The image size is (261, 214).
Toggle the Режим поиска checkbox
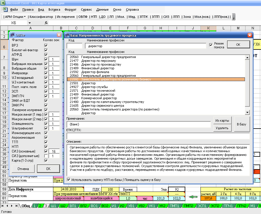tap(211, 45)
